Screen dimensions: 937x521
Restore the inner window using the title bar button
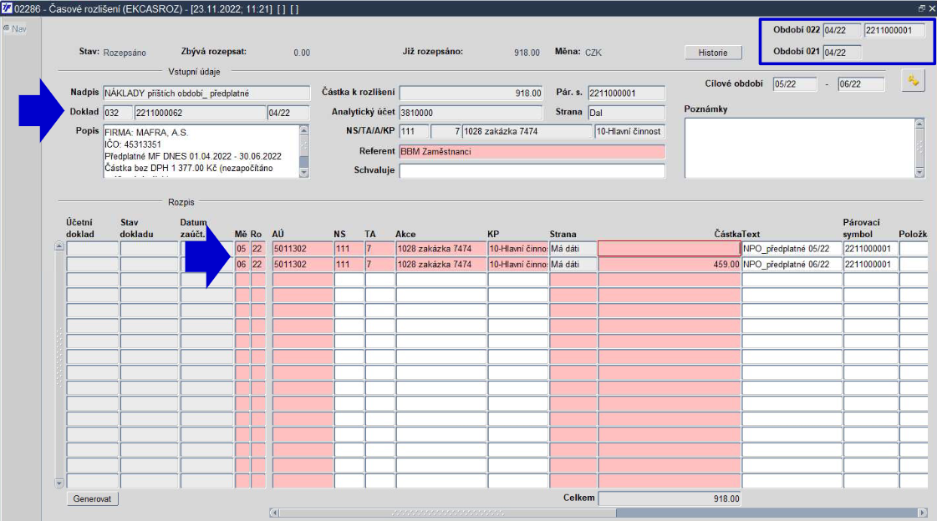pyautogui.click(x=921, y=8)
